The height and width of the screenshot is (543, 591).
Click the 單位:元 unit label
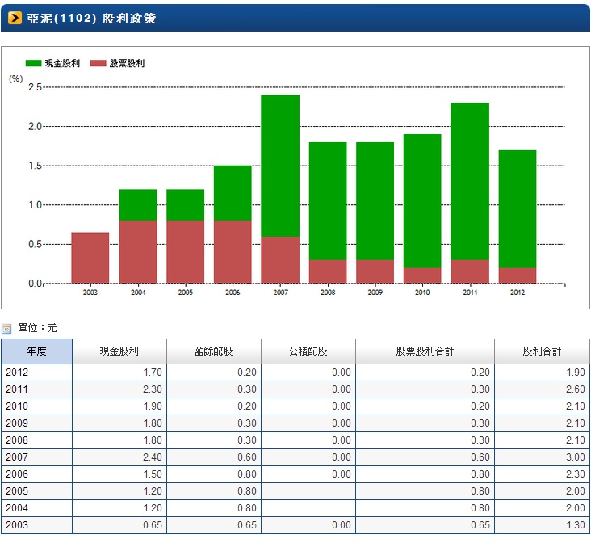pos(38,328)
